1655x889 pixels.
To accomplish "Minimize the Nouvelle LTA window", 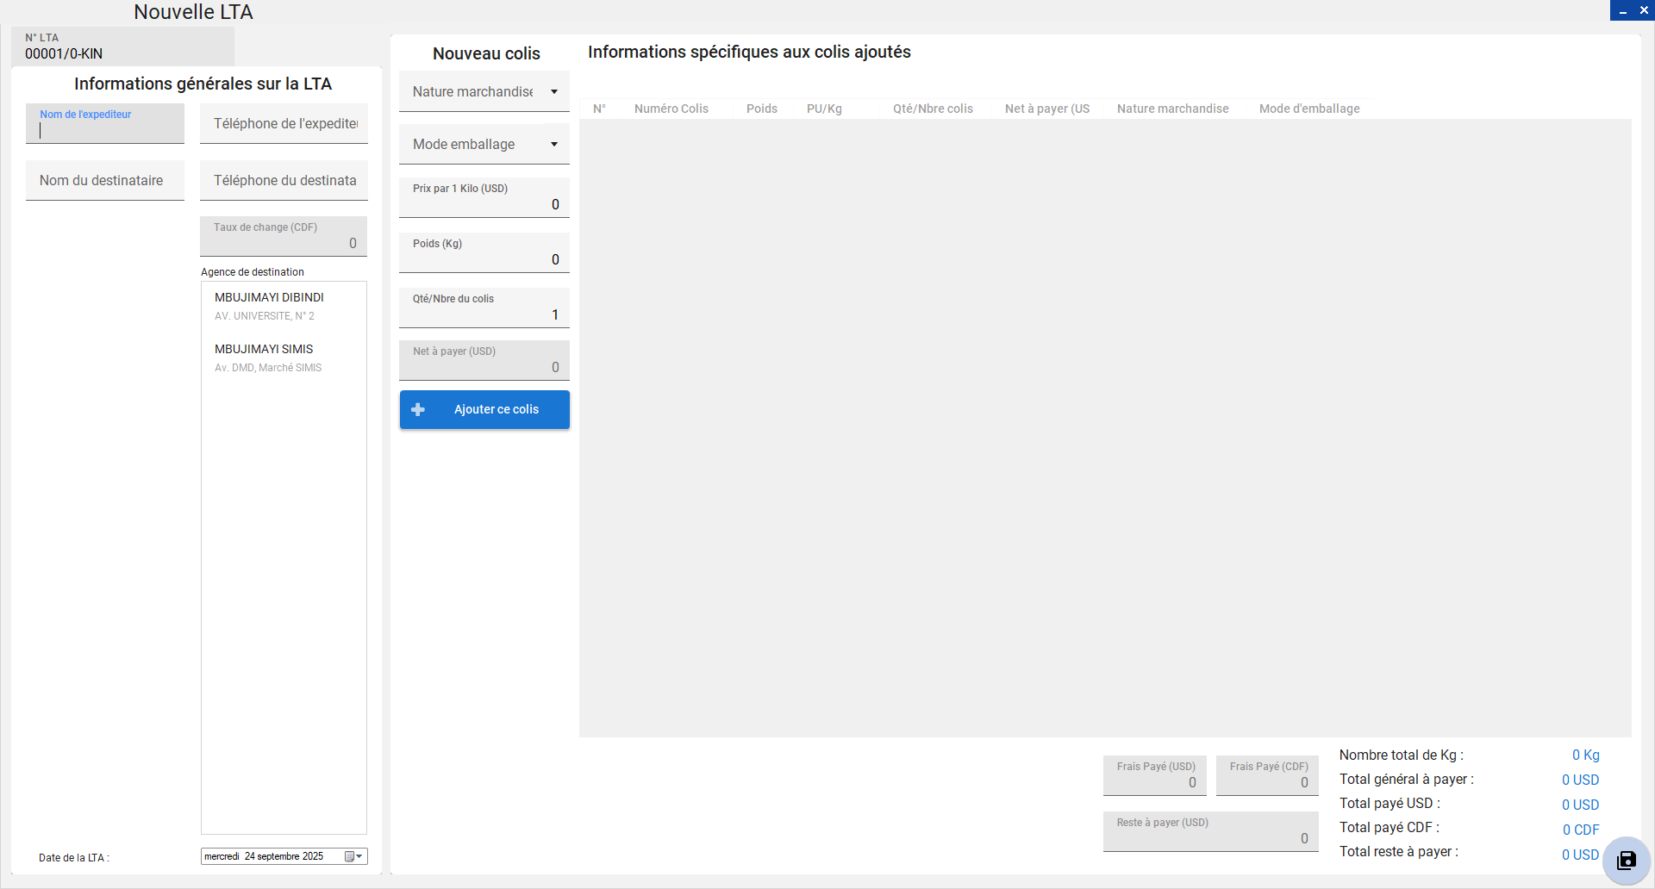I will [x=1622, y=10].
